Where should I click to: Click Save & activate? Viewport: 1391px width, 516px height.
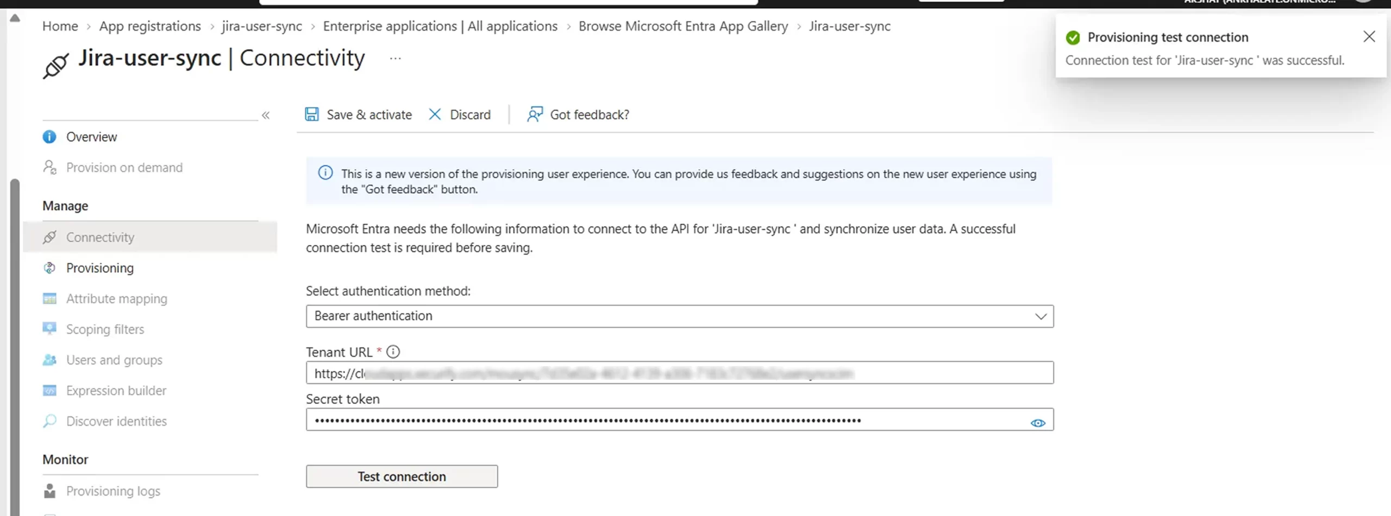click(x=358, y=114)
